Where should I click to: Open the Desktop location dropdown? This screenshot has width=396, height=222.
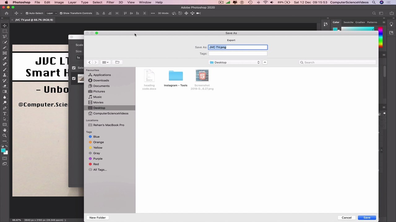[x=235, y=62]
